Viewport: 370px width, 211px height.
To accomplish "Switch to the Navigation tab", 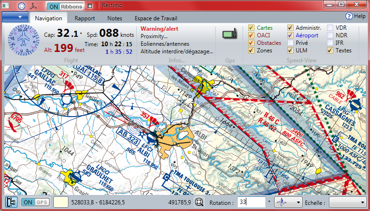I will tap(49, 18).
